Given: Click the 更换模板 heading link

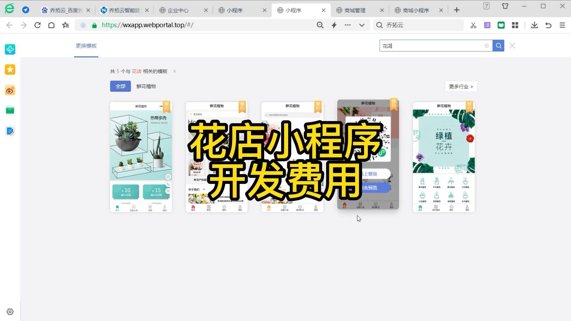Looking at the screenshot, I should (x=86, y=46).
